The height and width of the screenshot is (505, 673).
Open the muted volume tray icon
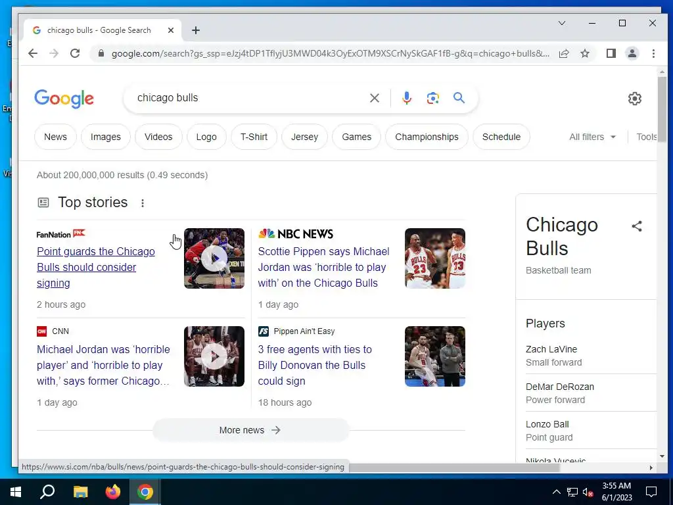[588, 492]
